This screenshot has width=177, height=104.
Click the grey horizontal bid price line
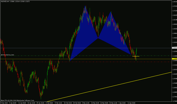tap(86, 48)
